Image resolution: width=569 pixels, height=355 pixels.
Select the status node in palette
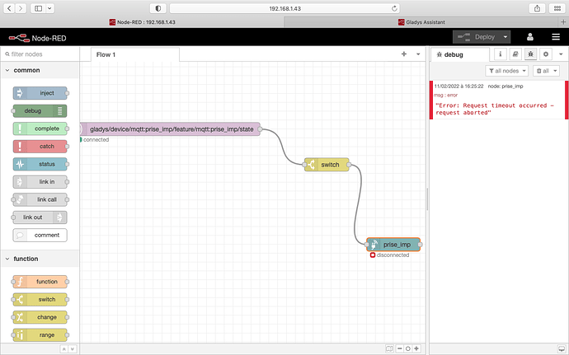coord(40,164)
